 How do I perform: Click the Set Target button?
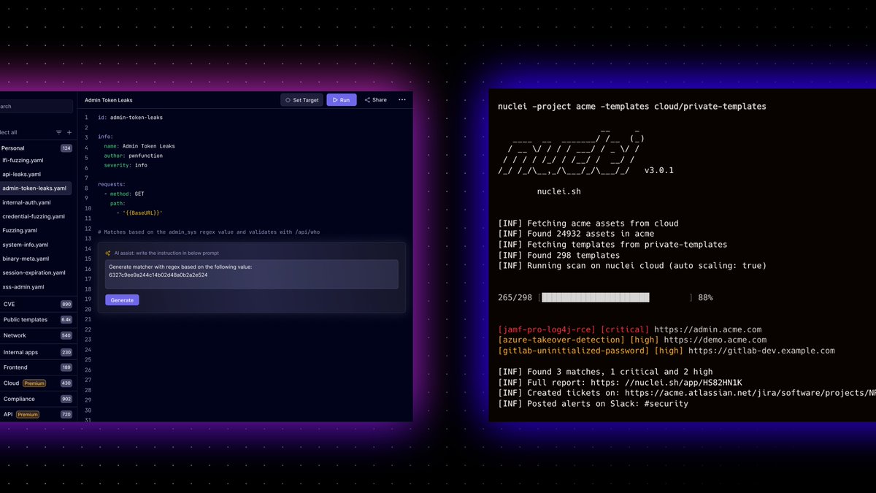coord(301,100)
